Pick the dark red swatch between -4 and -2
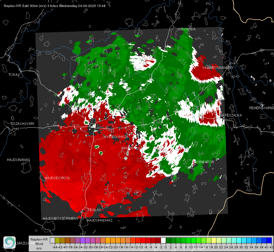 coord(158,240)
